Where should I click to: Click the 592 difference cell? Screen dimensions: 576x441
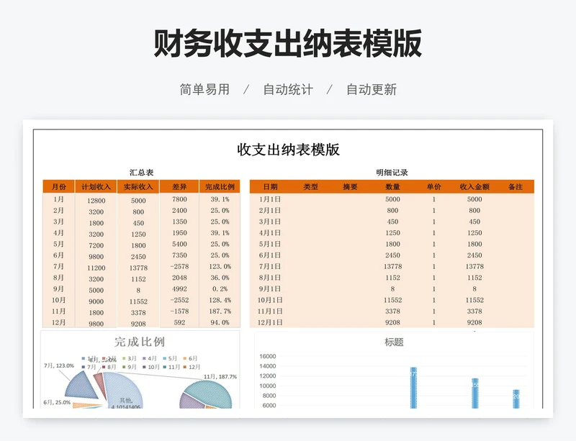[179, 322]
